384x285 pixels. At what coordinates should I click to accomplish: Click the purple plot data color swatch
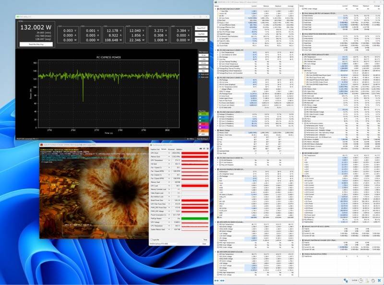[x=204, y=128]
